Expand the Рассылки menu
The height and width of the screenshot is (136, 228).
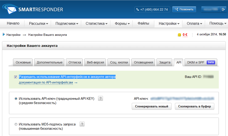click(x=39, y=23)
